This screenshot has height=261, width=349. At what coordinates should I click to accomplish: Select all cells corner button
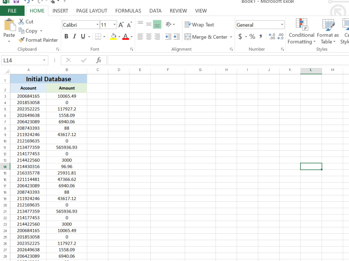click(x=7, y=71)
